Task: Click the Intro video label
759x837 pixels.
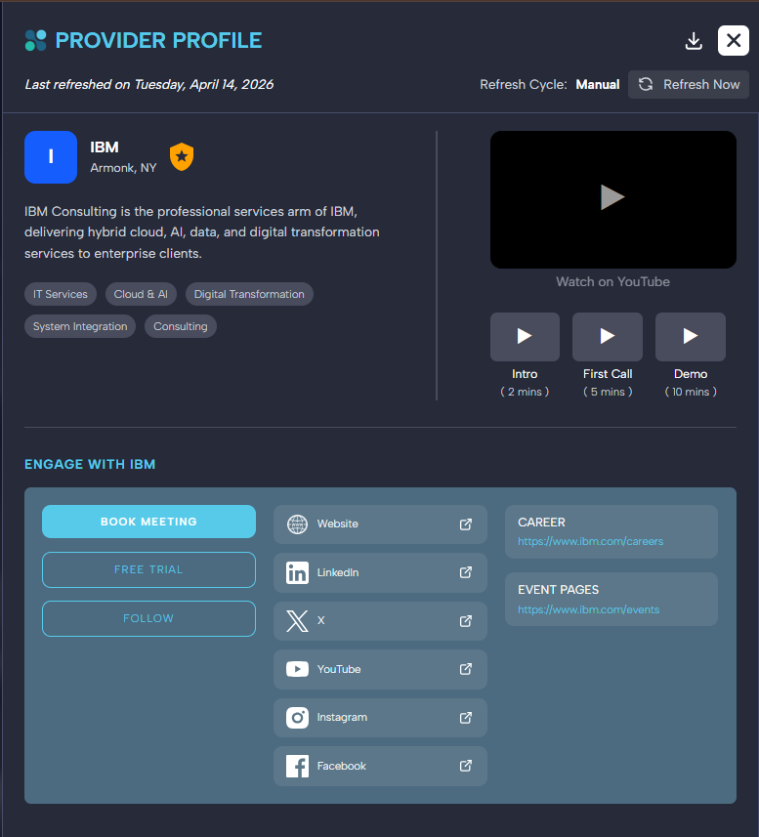Action: point(525,374)
